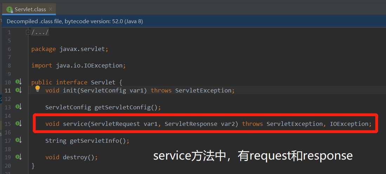
Task: Click the ServletResponse type reference
Action: (x=191, y=124)
